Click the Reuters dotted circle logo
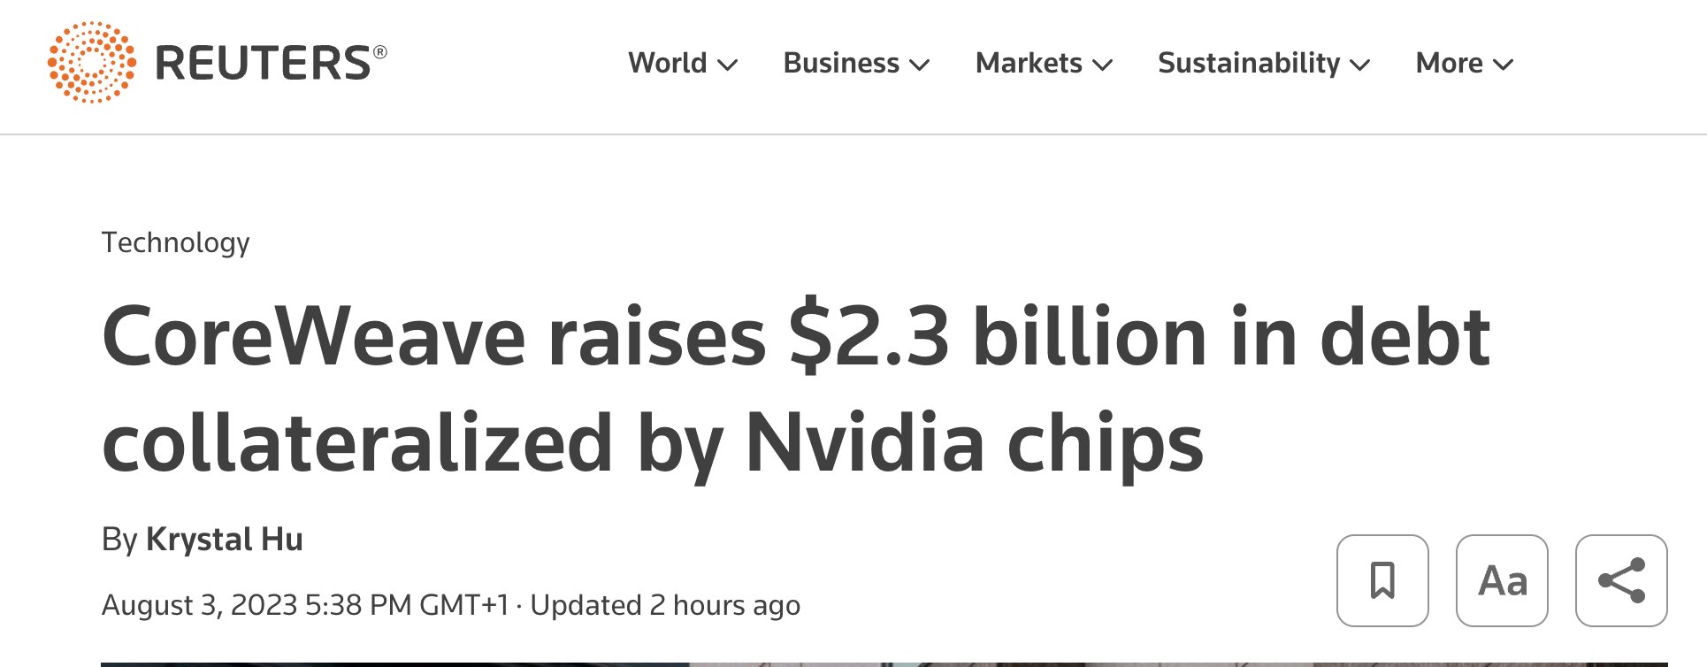The width and height of the screenshot is (1707, 667). click(92, 62)
